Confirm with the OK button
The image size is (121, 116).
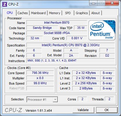pyautogui.click(x=107, y=110)
